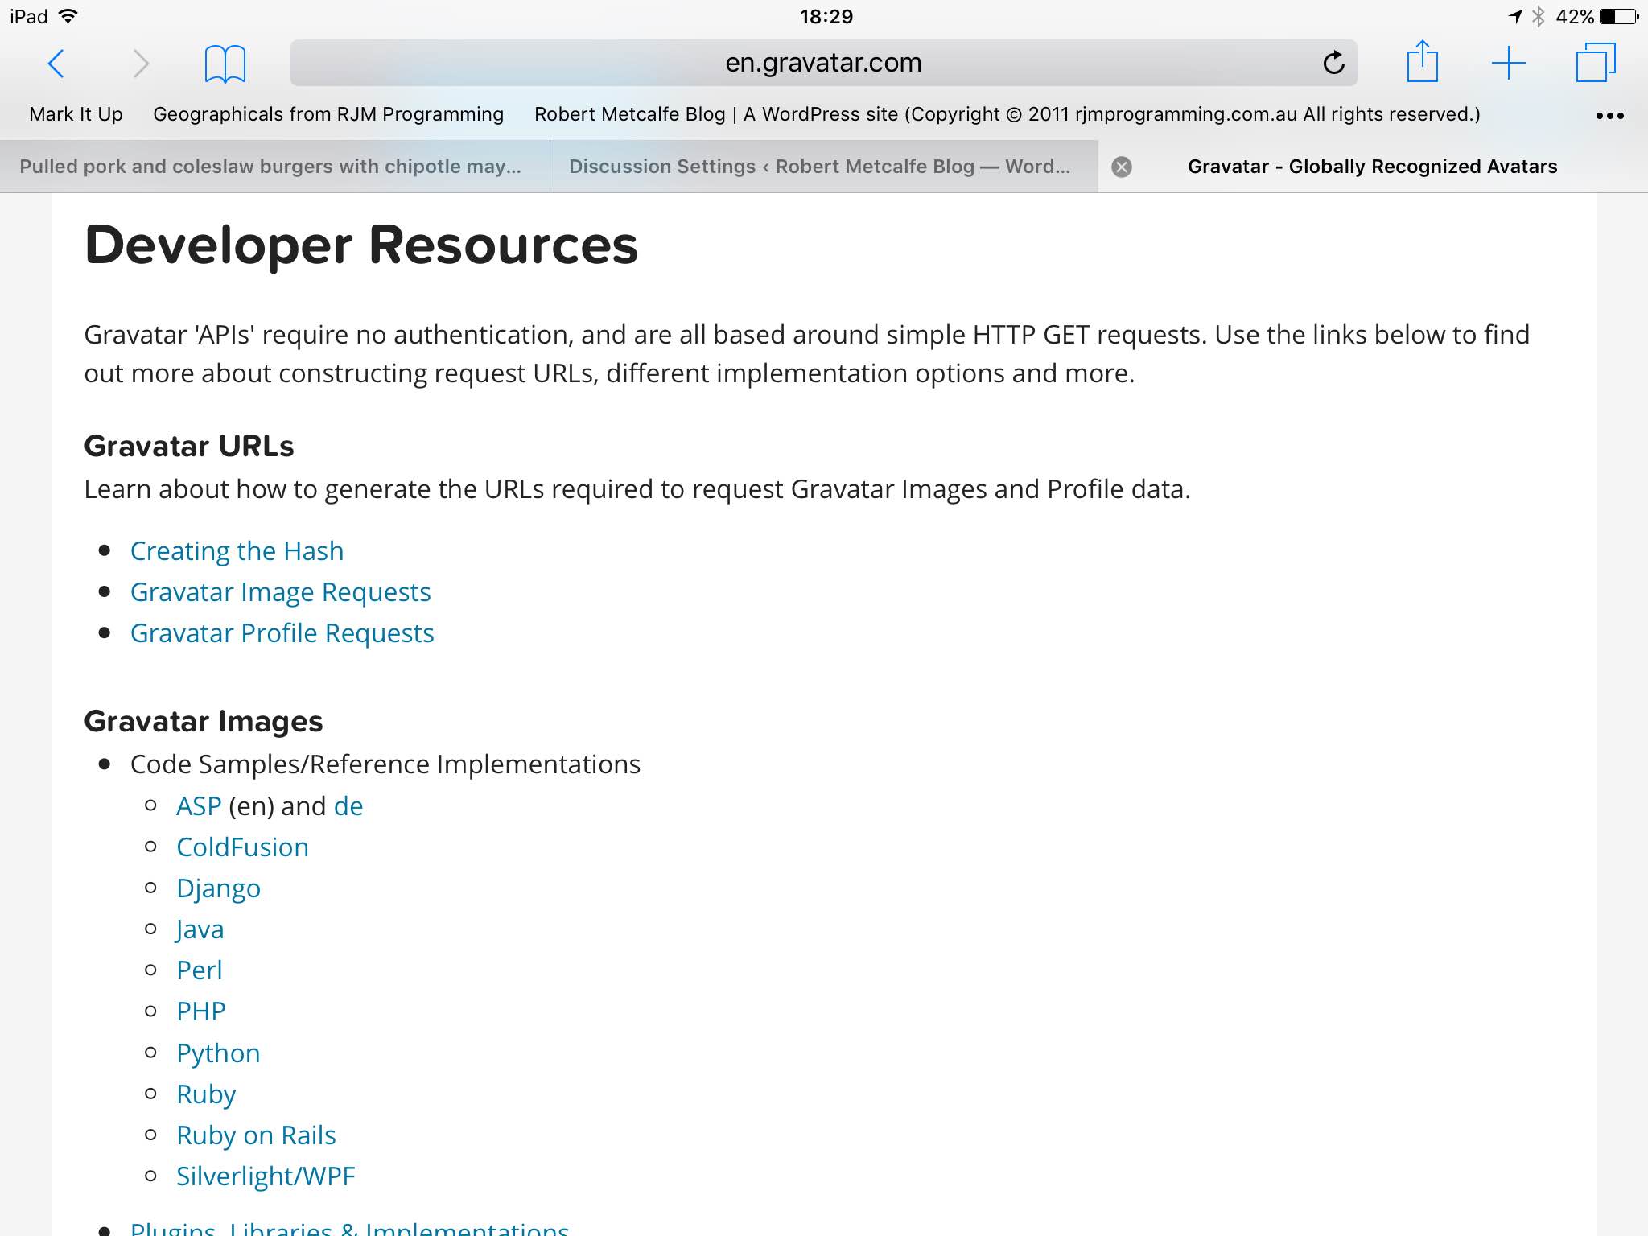1648x1236 pixels.
Task: Open the ColdFusion sample link
Action: tap(242, 847)
